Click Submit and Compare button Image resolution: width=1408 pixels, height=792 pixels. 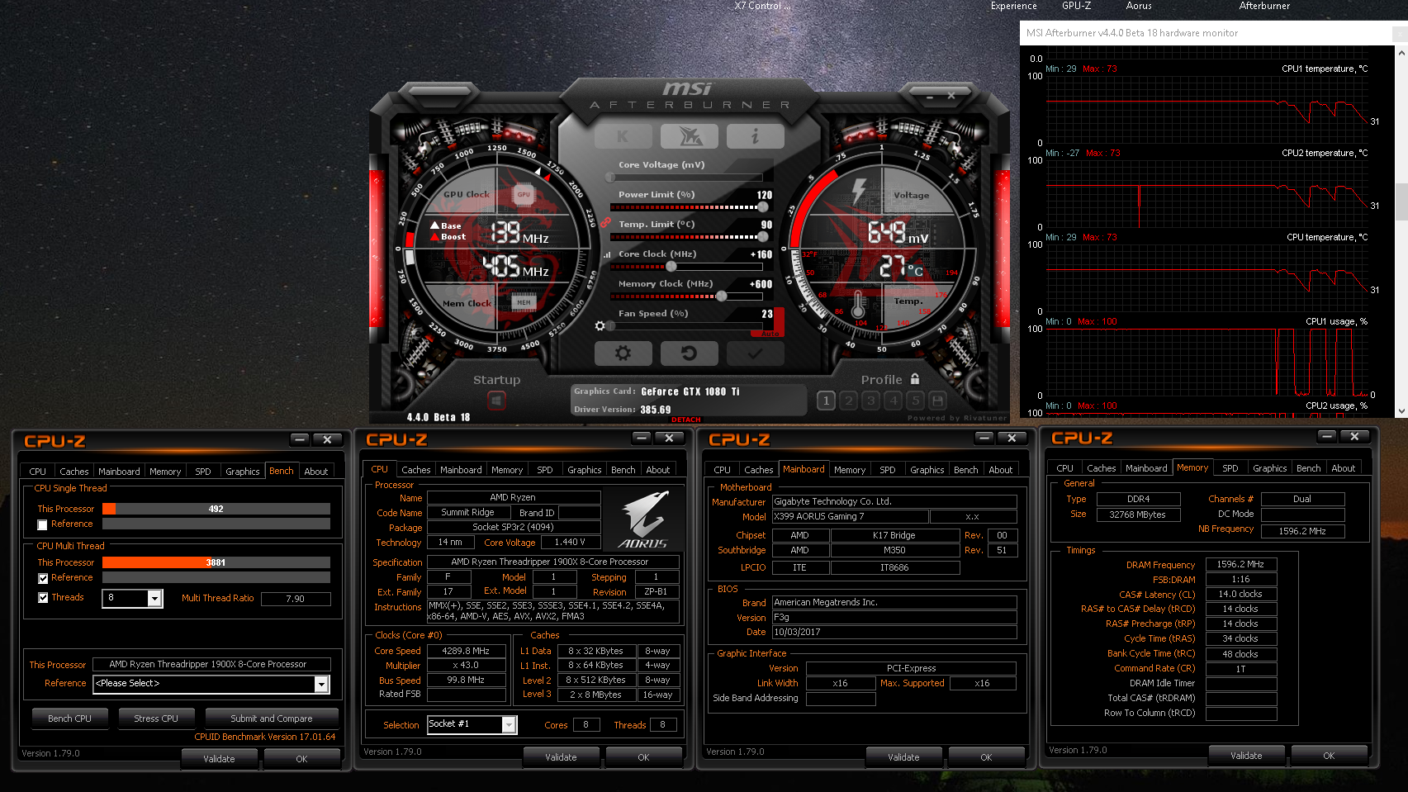(x=272, y=718)
